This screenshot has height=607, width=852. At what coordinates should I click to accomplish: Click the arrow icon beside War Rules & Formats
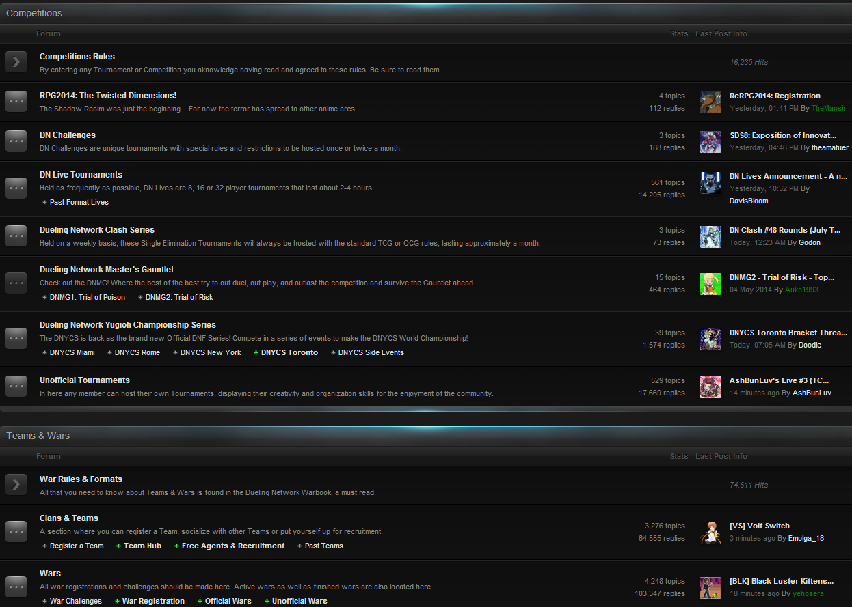(x=16, y=485)
